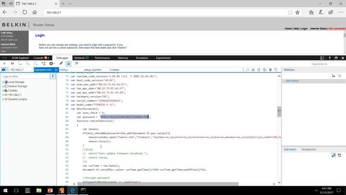This screenshot has width=346, height=195.
Task: Click the browser Refresh button
Action: tap(25, 12)
